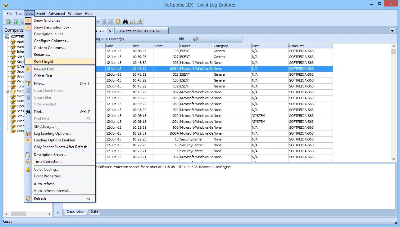Viewport: 400px width, 227px height.
Task: Select Oldest First sort order
Action: click(x=60, y=76)
